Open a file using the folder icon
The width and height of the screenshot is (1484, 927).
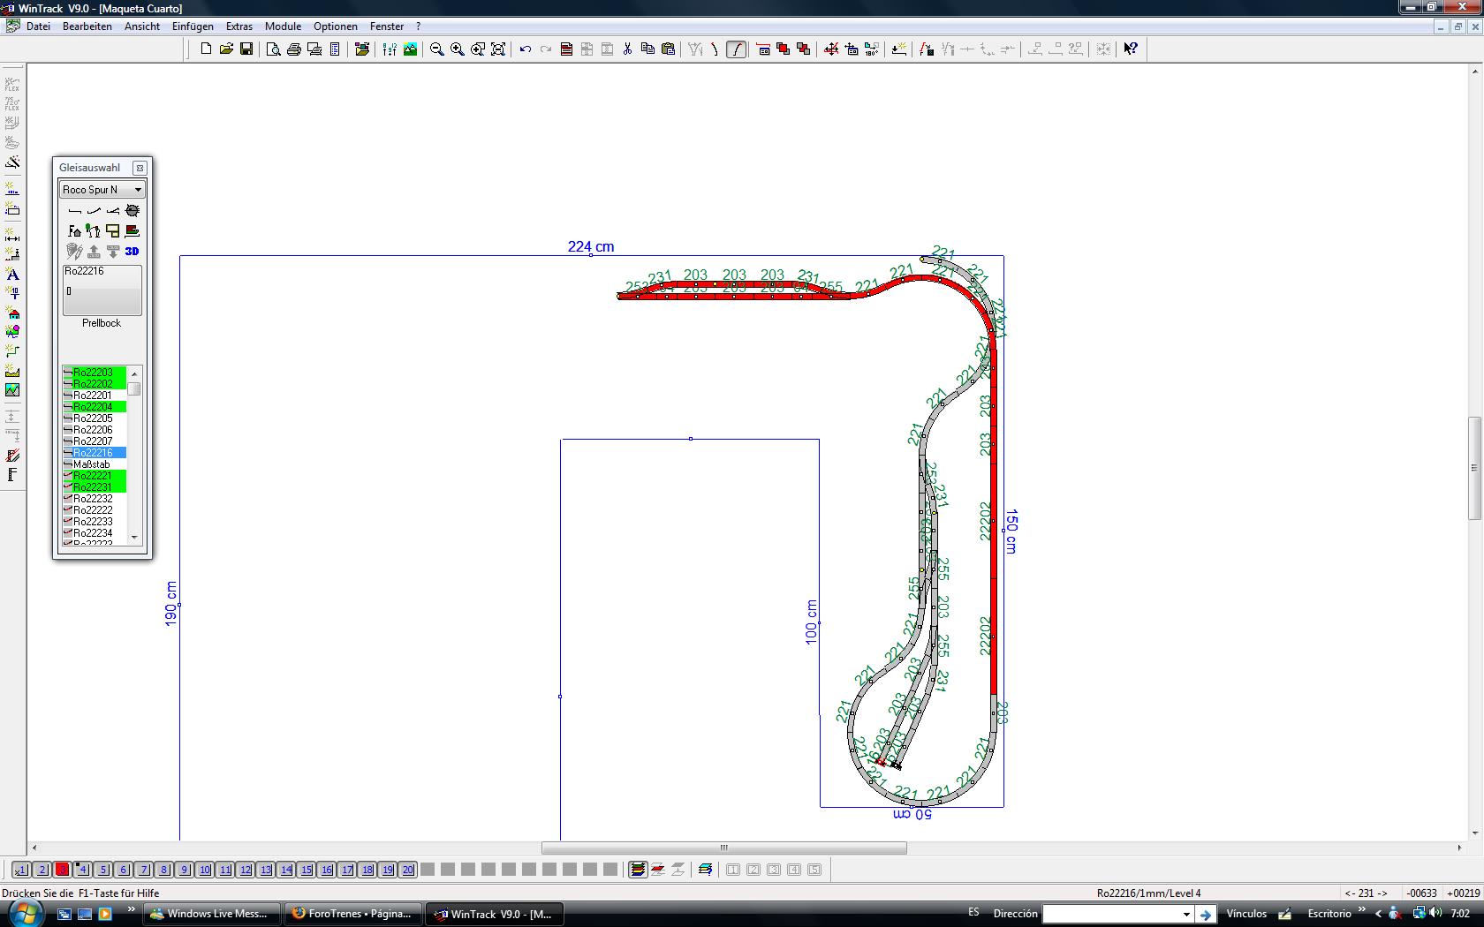click(226, 49)
